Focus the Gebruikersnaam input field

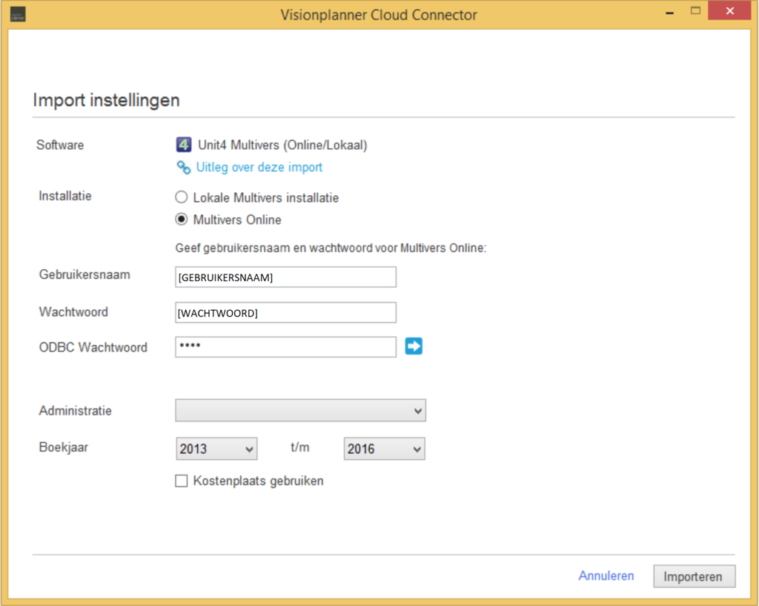285,277
